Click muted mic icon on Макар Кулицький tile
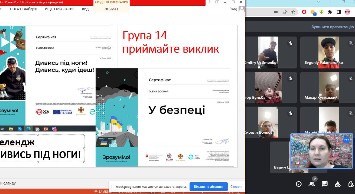355x194 pixels. tap(351, 78)
